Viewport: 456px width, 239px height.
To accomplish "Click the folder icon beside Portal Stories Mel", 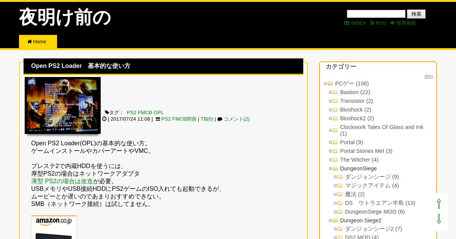I will [x=335, y=151].
